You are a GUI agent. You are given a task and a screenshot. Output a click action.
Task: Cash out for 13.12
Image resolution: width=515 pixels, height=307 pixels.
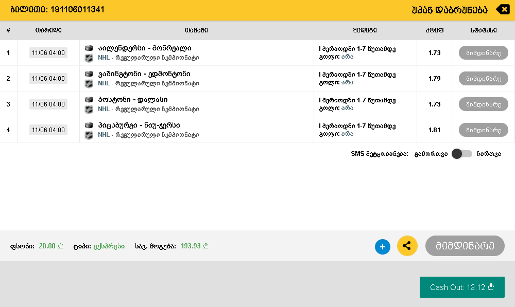[x=462, y=287]
